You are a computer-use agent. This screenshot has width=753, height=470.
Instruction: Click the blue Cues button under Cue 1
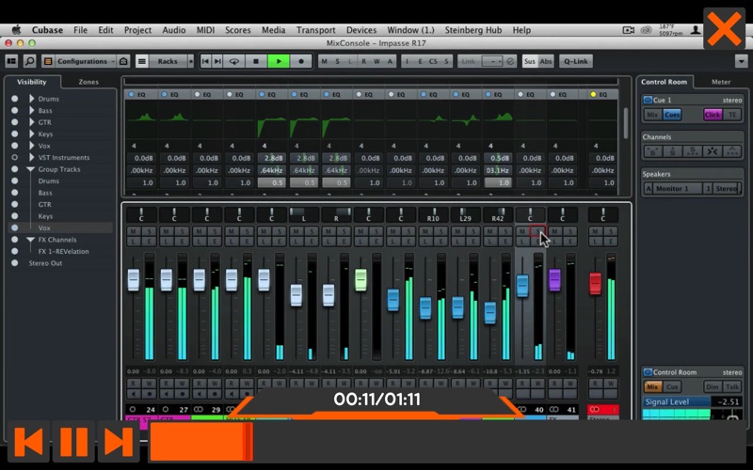(x=672, y=115)
